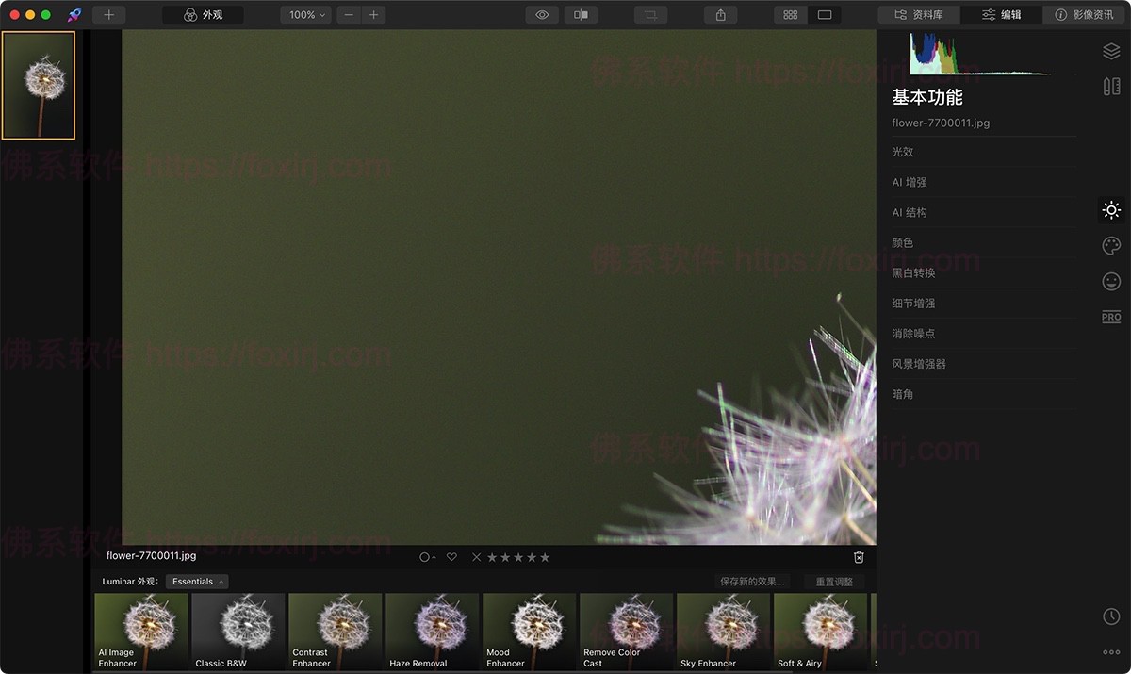
Task: Switch to the 资料库 tab
Action: click(917, 14)
